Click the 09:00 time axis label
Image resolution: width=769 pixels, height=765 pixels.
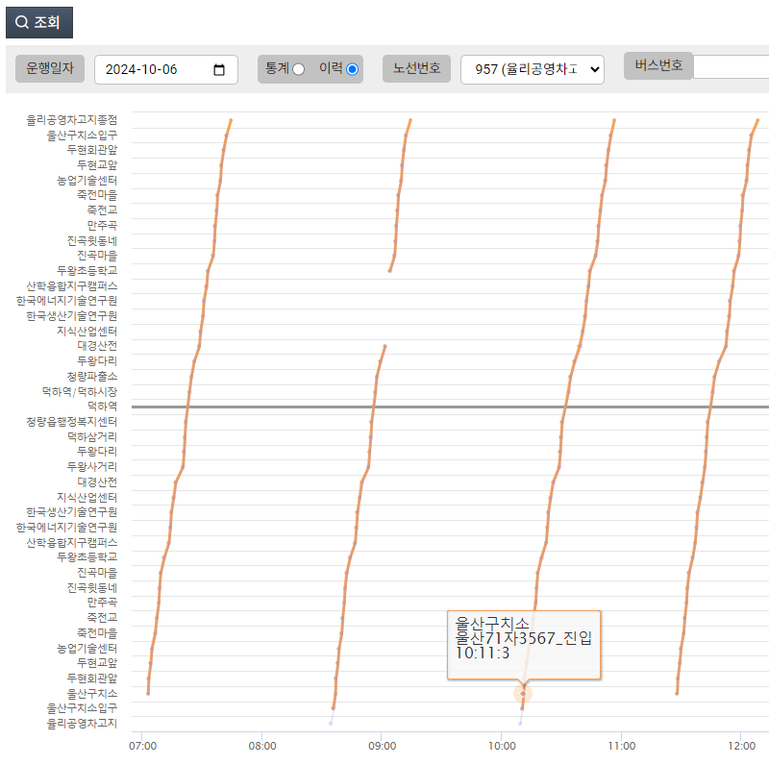tap(382, 745)
